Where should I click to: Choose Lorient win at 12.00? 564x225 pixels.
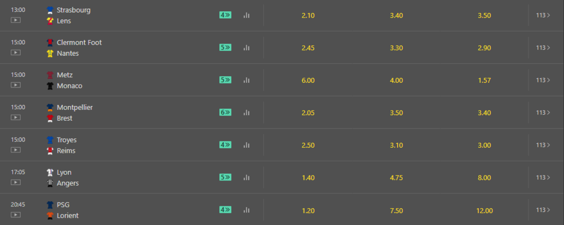point(484,211)
